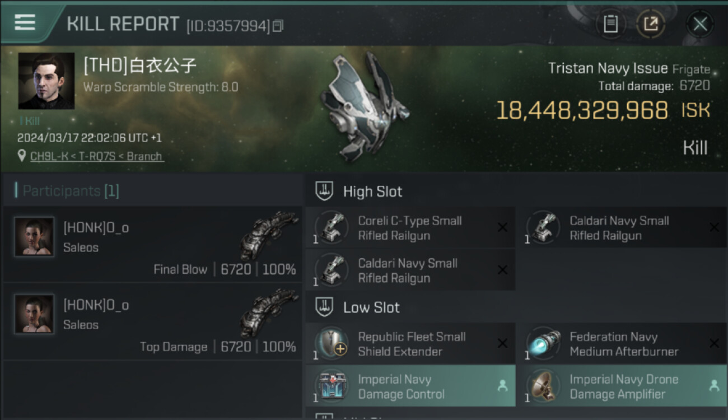Click the share export icon
The height and width of the screenshot is (420, 728).
pos(650,24)
